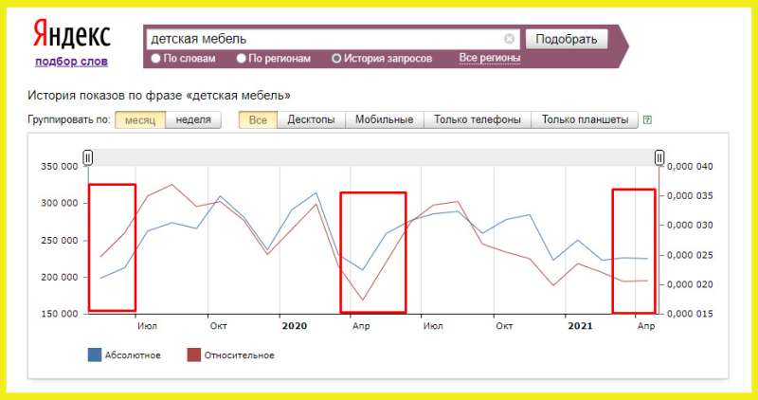Switch to the Мобильные tab

[385, 120]
